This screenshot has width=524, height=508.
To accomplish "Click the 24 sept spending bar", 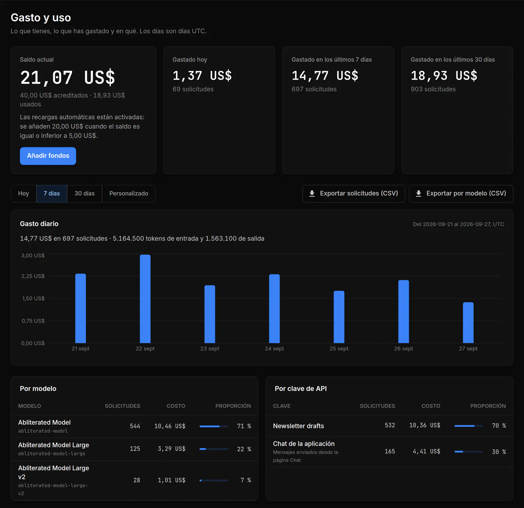I will click(x=274, y=309).
